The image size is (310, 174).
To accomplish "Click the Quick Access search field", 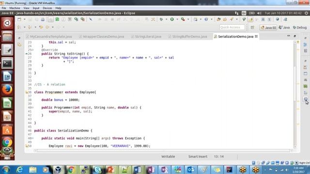I will pos(232,28).
